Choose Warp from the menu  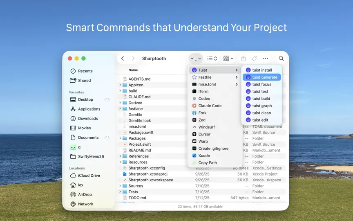(x=215, y=141)
